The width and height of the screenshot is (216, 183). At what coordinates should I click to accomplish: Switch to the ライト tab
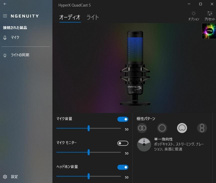coord(93,17)
